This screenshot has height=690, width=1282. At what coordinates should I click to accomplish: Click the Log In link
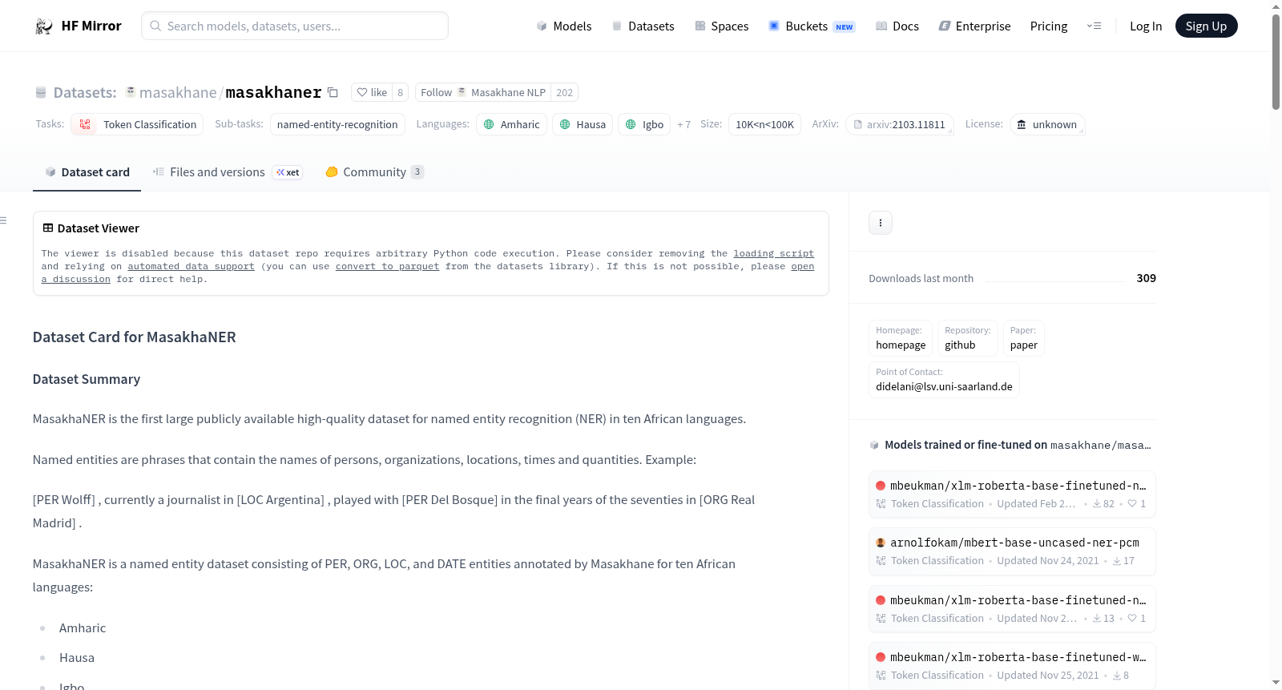pyautogui.click(x=1146, y=26)
